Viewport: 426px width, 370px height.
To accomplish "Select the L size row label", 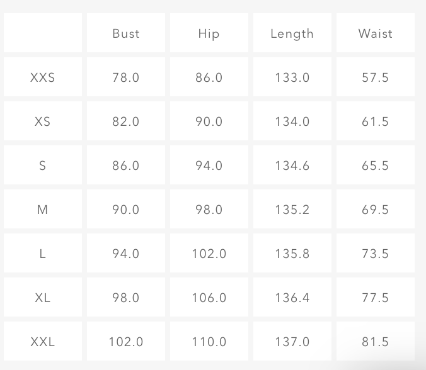I will [x=43, y=254].
